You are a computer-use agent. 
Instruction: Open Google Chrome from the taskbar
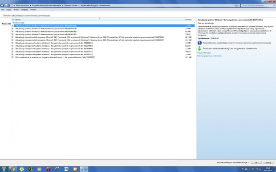pos(12,169)
